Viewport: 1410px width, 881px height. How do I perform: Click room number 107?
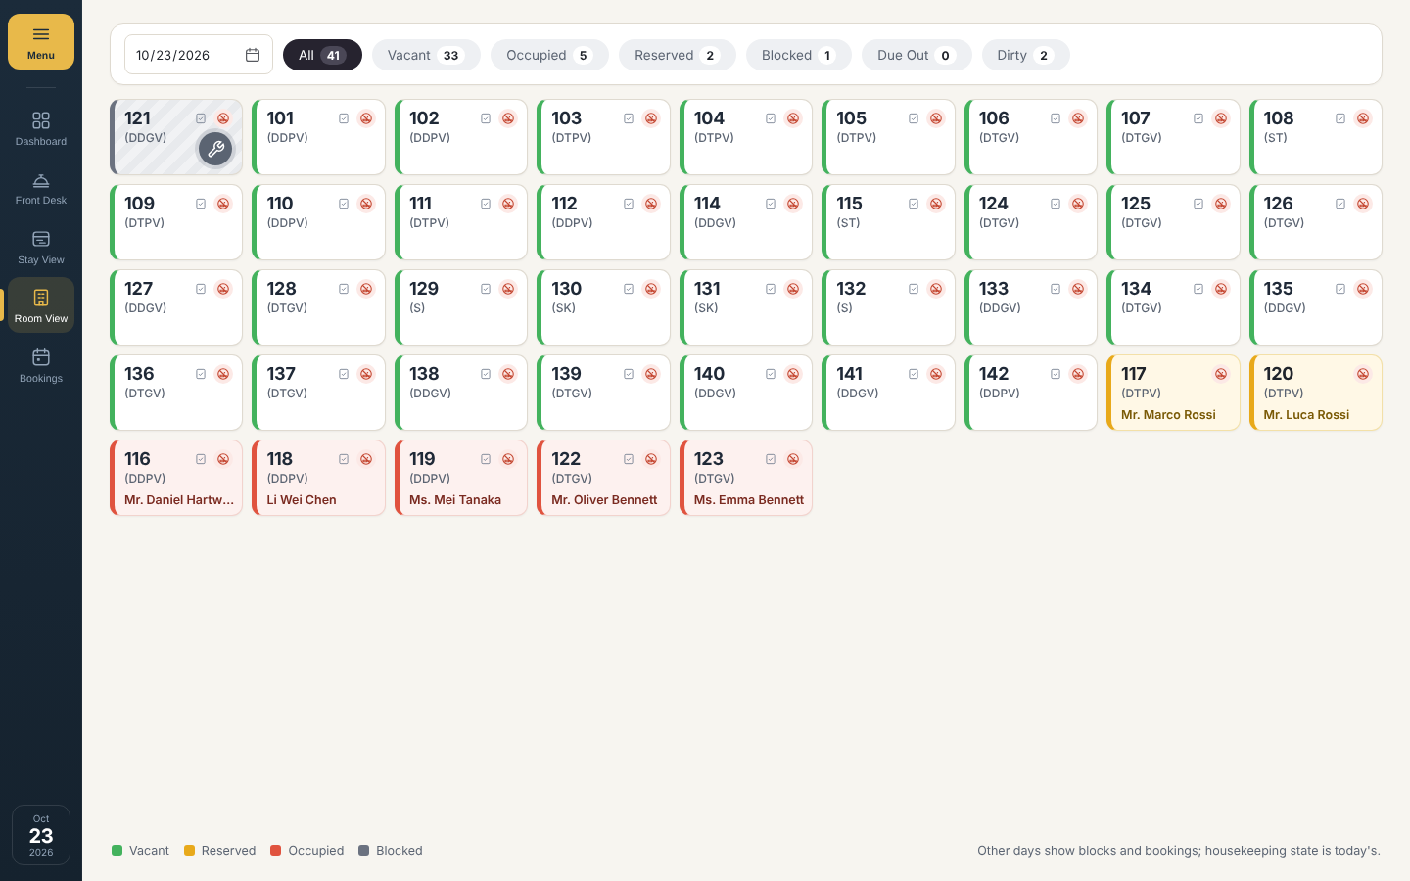1135,118
